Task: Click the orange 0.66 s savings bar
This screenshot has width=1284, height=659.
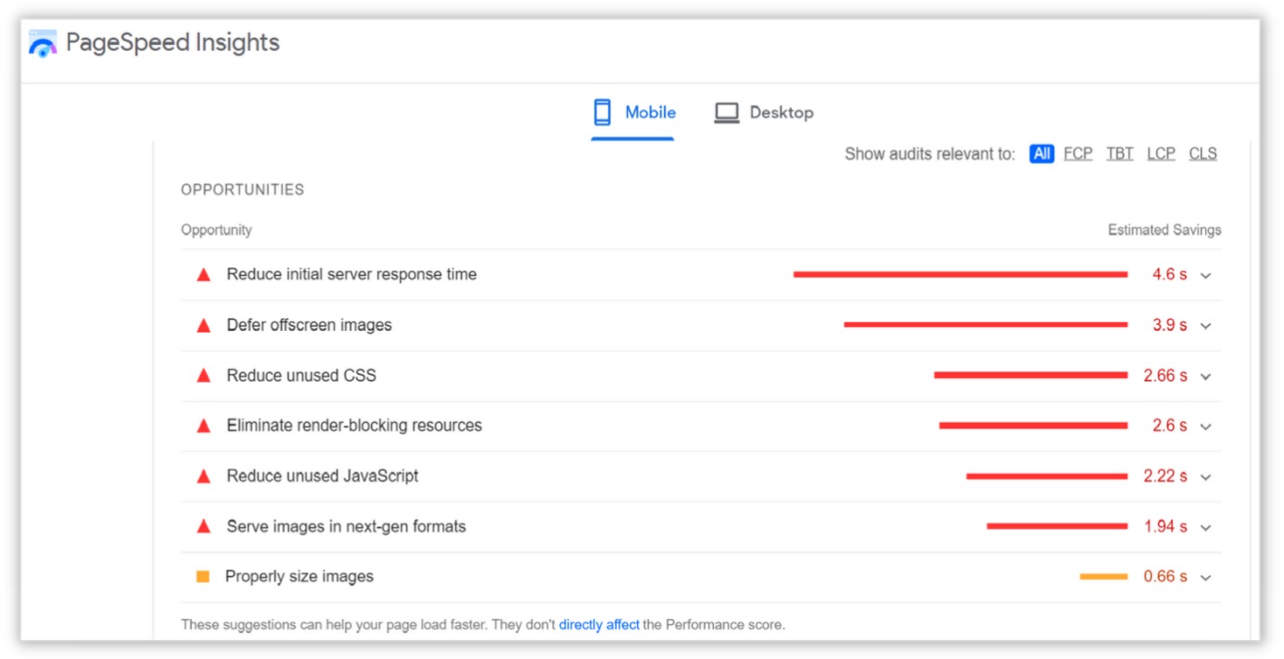Action: click(1104, 577)
